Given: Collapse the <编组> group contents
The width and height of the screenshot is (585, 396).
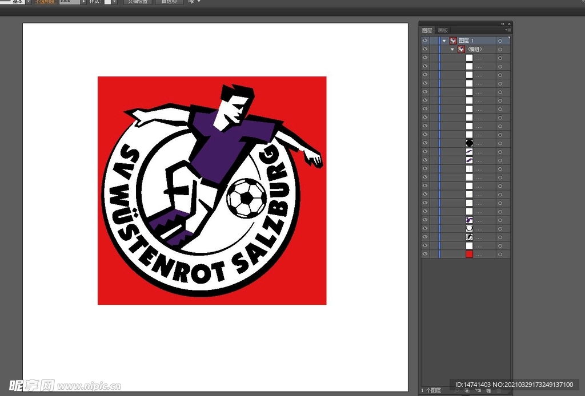Looking at the screenshot, I should coord(452,49).
